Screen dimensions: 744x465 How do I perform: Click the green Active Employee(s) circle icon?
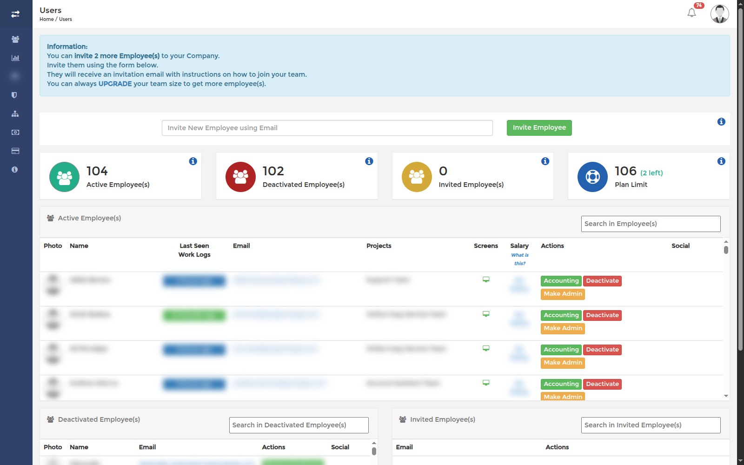[x=65, y=177]
